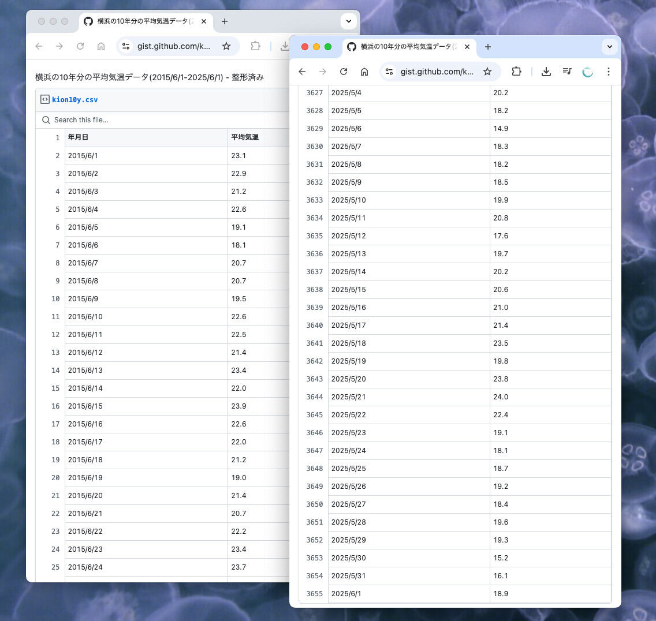Open the kion10y.csv file link
The image size is (656, 621).
pos(74,99)
